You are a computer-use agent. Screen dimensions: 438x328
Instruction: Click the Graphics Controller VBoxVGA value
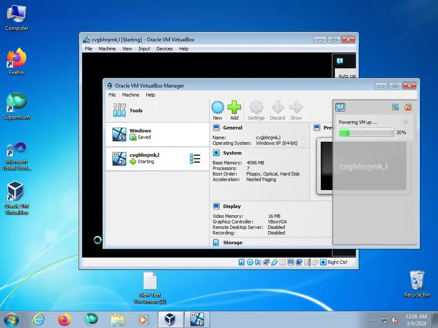(277, 222)
